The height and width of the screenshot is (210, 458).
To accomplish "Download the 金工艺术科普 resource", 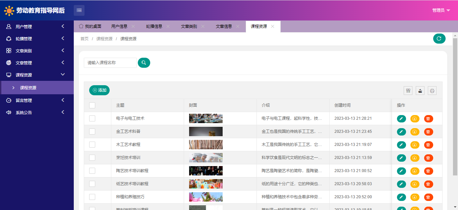I will 415,132.
